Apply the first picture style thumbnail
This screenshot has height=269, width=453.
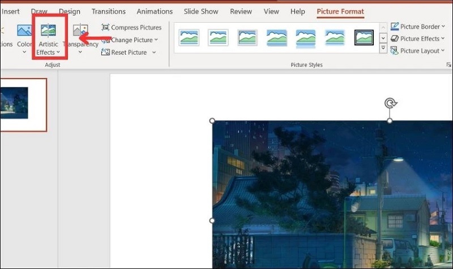pyautogui.click(x=189, y=37)
